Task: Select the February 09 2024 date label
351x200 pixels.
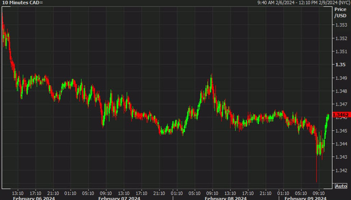Action: 305,198
